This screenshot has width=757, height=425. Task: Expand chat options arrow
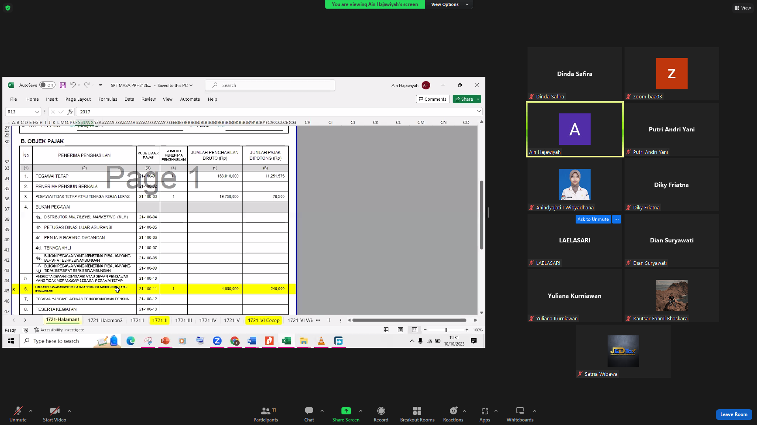coord(322,411)
